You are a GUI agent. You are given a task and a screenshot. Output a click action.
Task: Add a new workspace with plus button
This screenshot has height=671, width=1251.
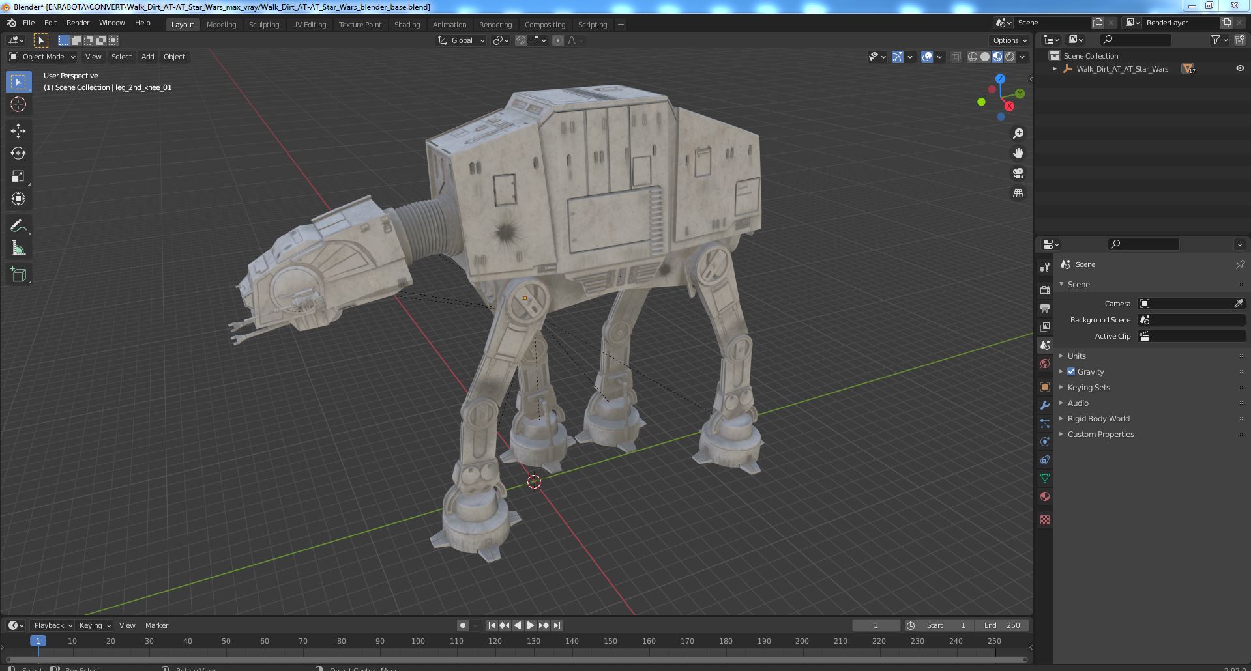tap(621, 24)
